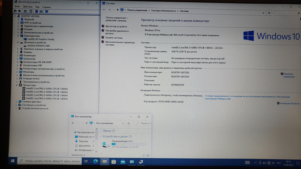Image resolution: width=301 pixels, height=169 pixels.
Task: Click the search field in System window
Action: tap(287, 13)
